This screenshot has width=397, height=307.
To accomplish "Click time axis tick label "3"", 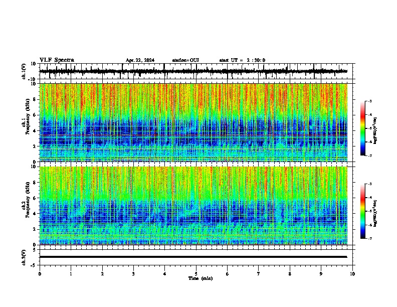I will pyautogui.click(x=133, y=274).
